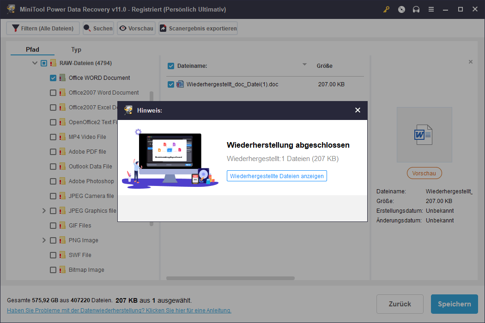Click the horizontal scrollbar in file list
Viewport: 485px width, 323px height.
(x=230, y=278)
